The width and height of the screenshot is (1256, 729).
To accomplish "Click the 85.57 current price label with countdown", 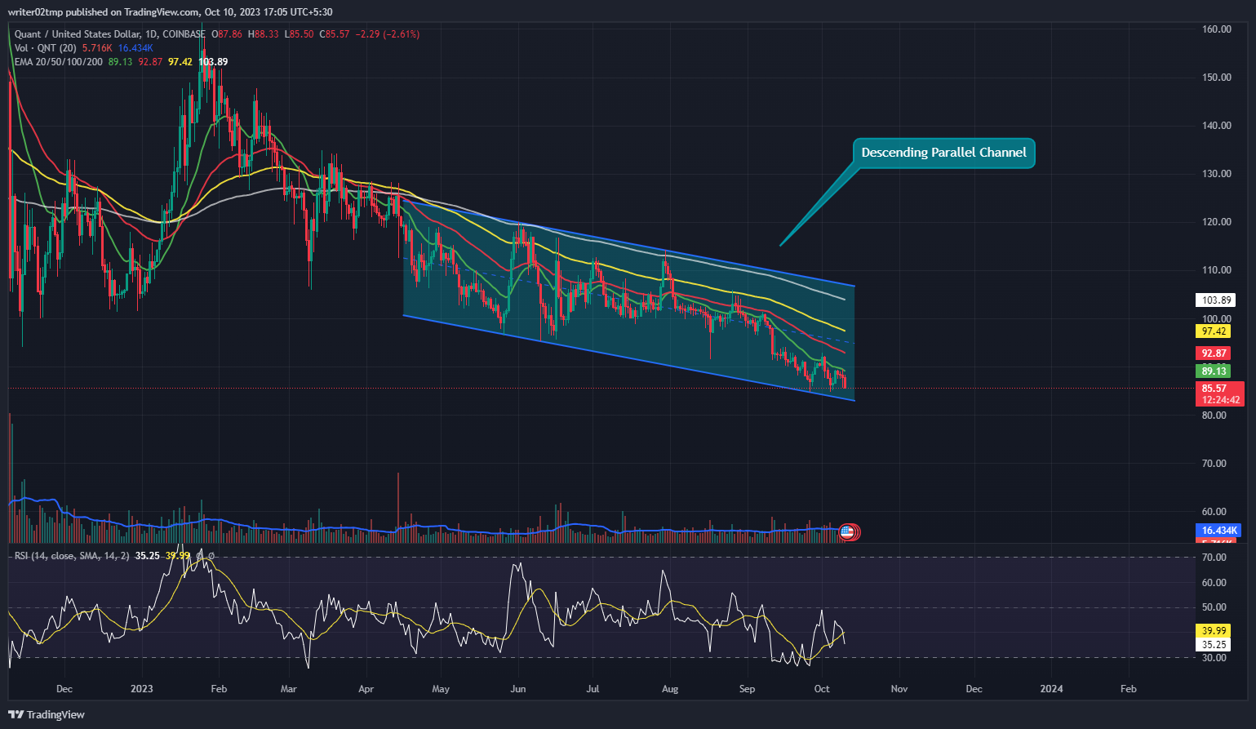I will [1219, 394].
